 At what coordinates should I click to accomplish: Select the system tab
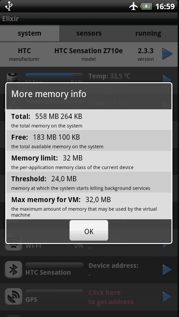click(x=29, y=33)
